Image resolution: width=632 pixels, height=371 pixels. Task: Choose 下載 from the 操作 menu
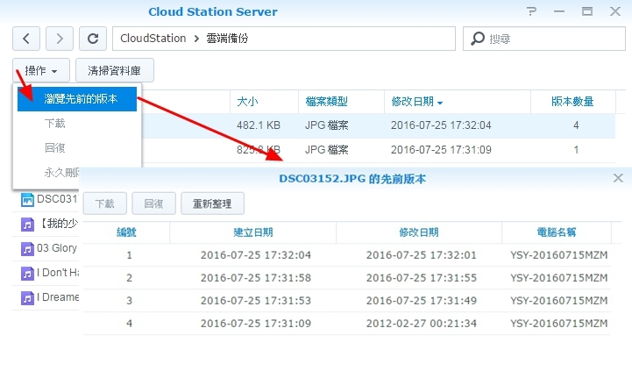pyautogui.click(x=54, y=124)
